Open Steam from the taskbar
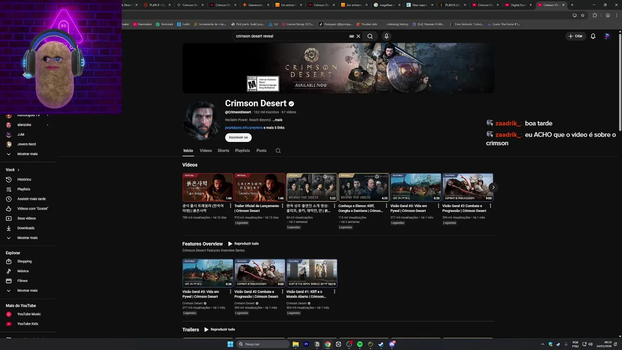 tap(381, 344)
